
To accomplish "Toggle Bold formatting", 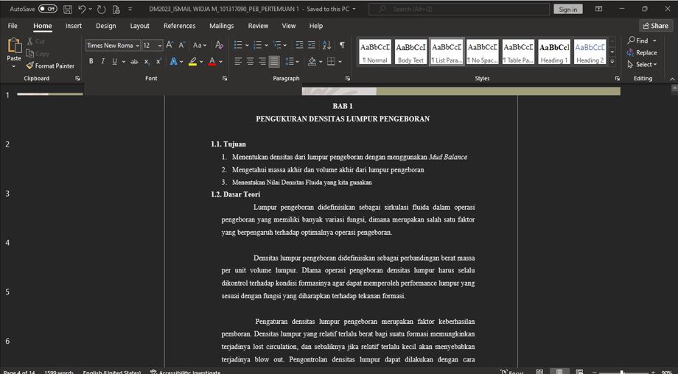I will (x=91, y=61).
